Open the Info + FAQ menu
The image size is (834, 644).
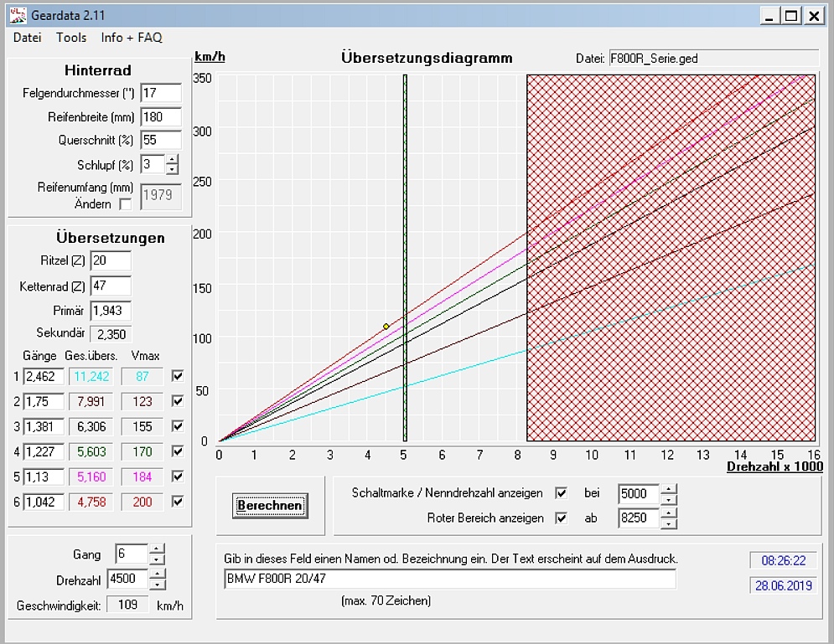[x=132, y=37]
